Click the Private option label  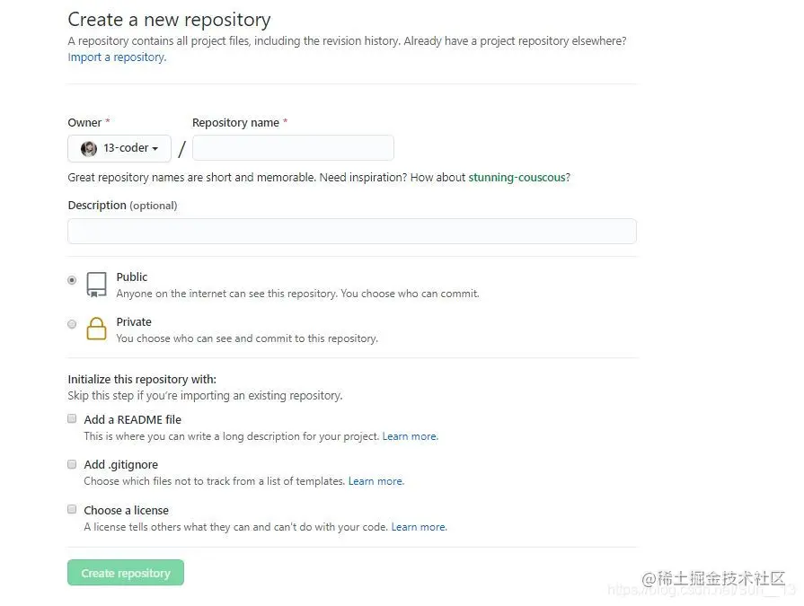(x=134, y=322)
